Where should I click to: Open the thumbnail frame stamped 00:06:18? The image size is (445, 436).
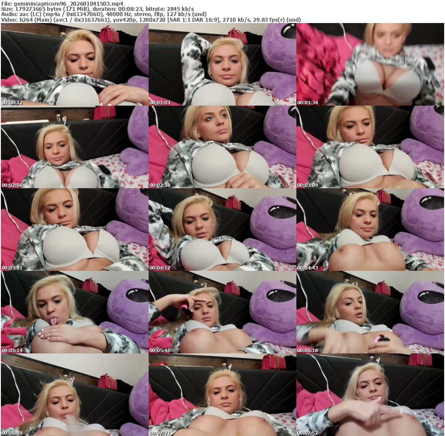[370, 312]
